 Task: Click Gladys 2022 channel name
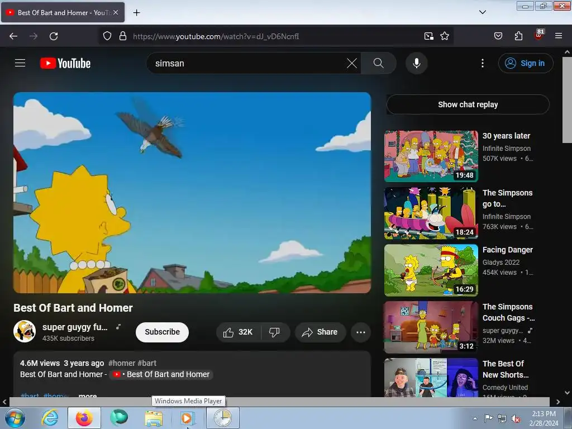coord(501,263)
